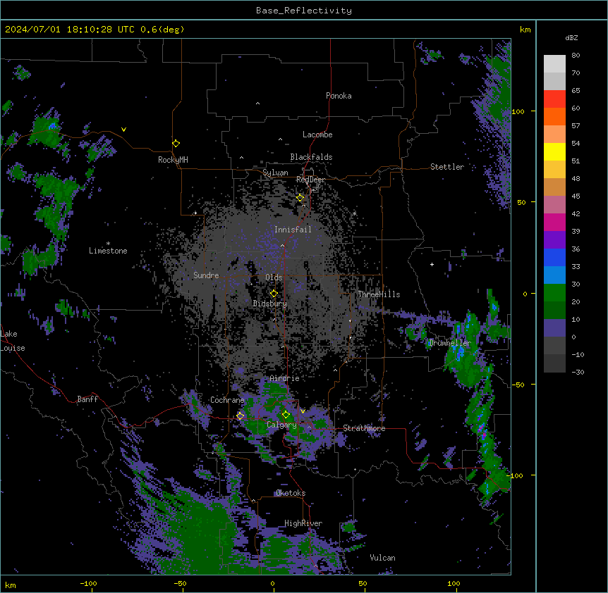Screen dimensions: 608x593
Task: Click the Sylvan label
Action: 275,173
